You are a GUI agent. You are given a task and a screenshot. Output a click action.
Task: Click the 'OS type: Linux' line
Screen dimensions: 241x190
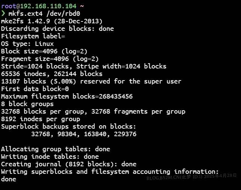[x=27, y=44]
